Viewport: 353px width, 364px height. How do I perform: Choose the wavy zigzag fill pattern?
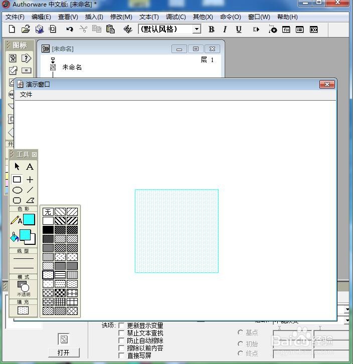pos(48,311)
